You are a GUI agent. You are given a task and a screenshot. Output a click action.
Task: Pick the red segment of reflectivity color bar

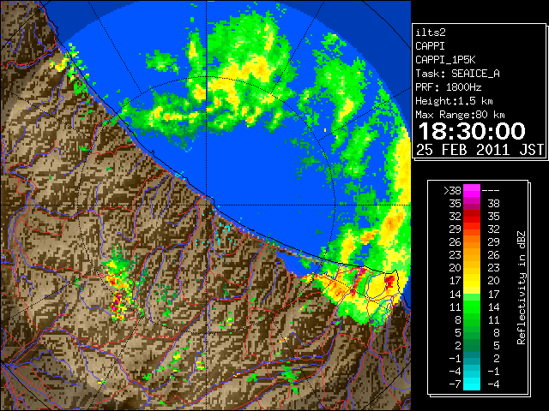point(472,217)
